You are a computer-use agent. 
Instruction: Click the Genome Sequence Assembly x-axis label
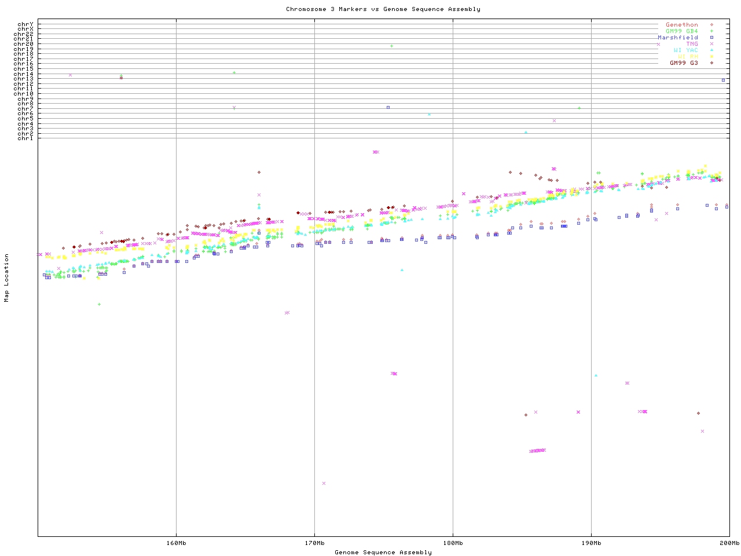click(x=383, y=553)
